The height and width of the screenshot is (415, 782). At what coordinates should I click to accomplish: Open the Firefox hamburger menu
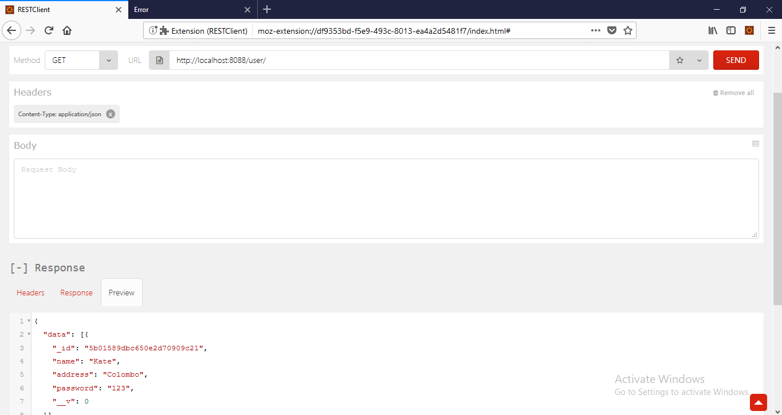[771, 30]
